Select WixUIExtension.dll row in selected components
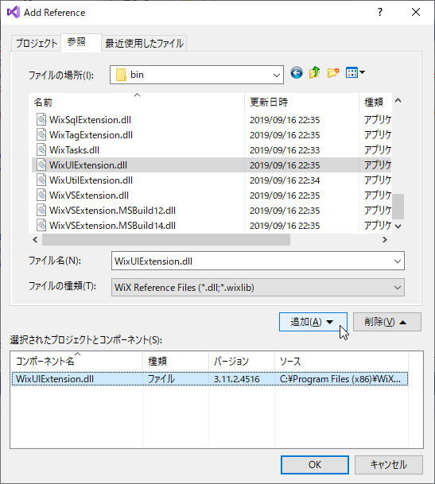Image resolution: width=435 pixels, height=484 pixels. 210,379
